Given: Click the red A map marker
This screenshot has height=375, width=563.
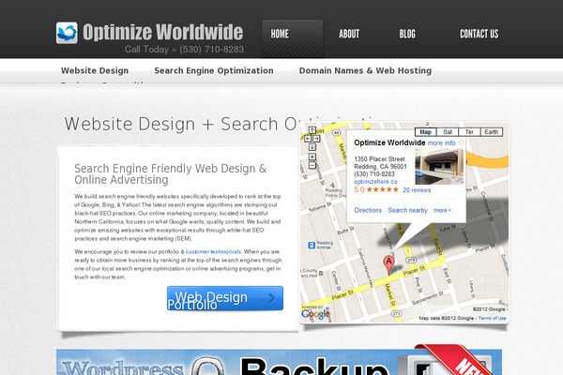Looking at the screenshot, I should (388, 264).
